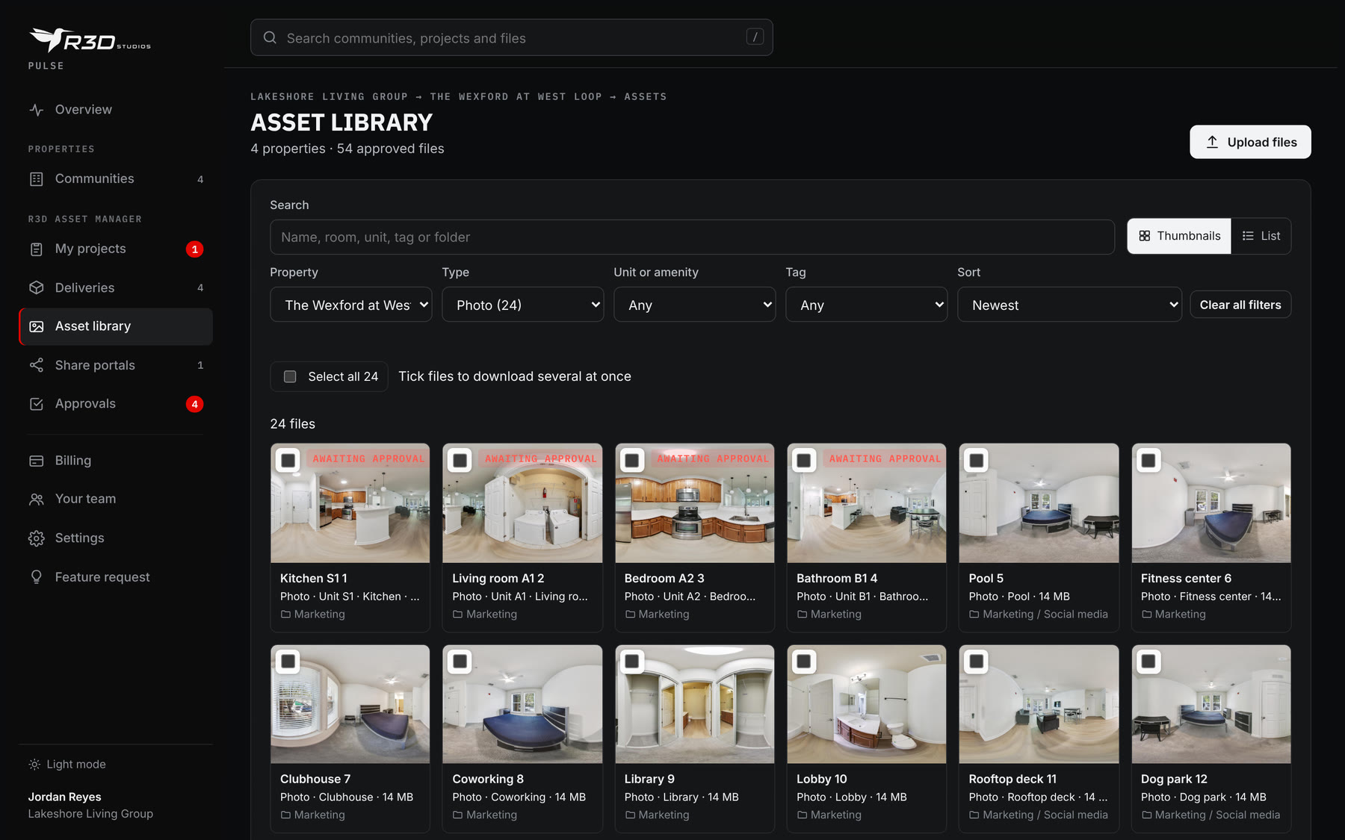The image size is (1345, 840).
Task: Click the R3D Studios logo
Action: [90, 40]
